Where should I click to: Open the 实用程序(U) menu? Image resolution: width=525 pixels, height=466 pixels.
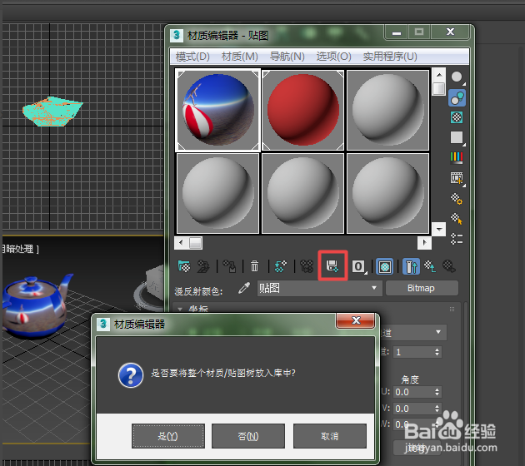pyautogui.click(x=390, y=57)
